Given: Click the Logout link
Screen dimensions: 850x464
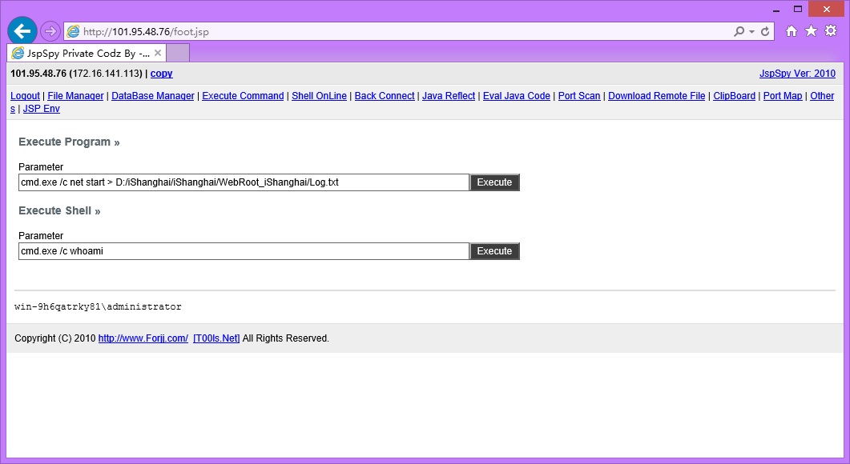Looking at the screenshot, I should pyautogui.click(x=25, y=96).
